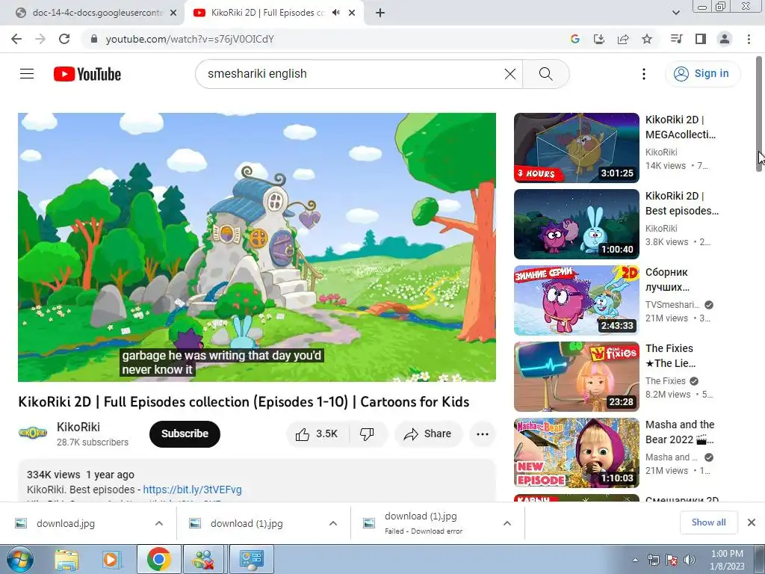Dislike the video with thumbs down
The height and width of the screenshot is (574, 765).
[x=367, y=434]
